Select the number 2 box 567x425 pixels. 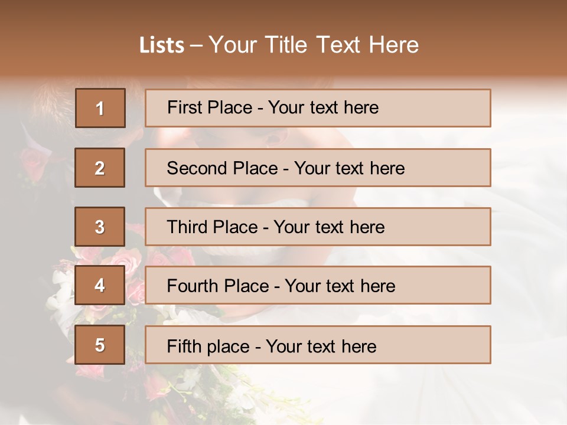click(x=100, y=168)
